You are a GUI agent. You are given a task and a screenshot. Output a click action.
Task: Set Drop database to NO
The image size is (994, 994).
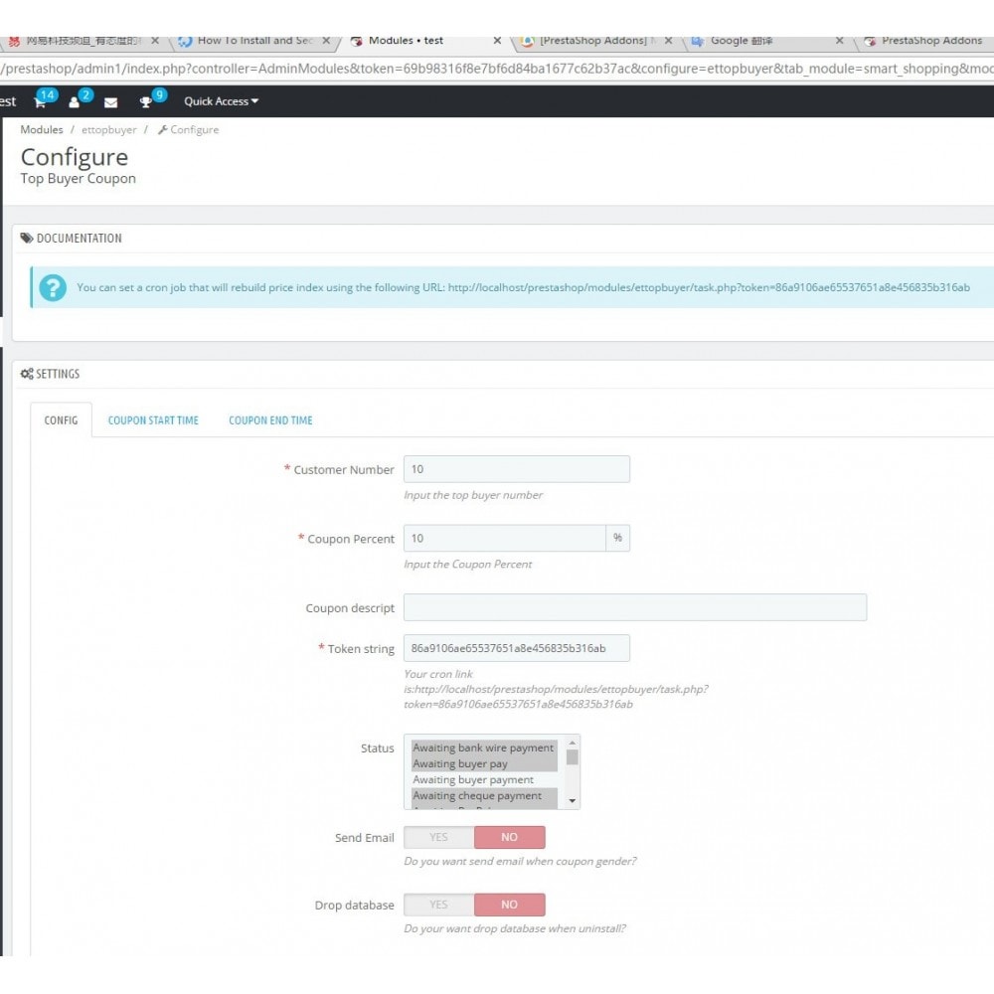coord(510,905)
